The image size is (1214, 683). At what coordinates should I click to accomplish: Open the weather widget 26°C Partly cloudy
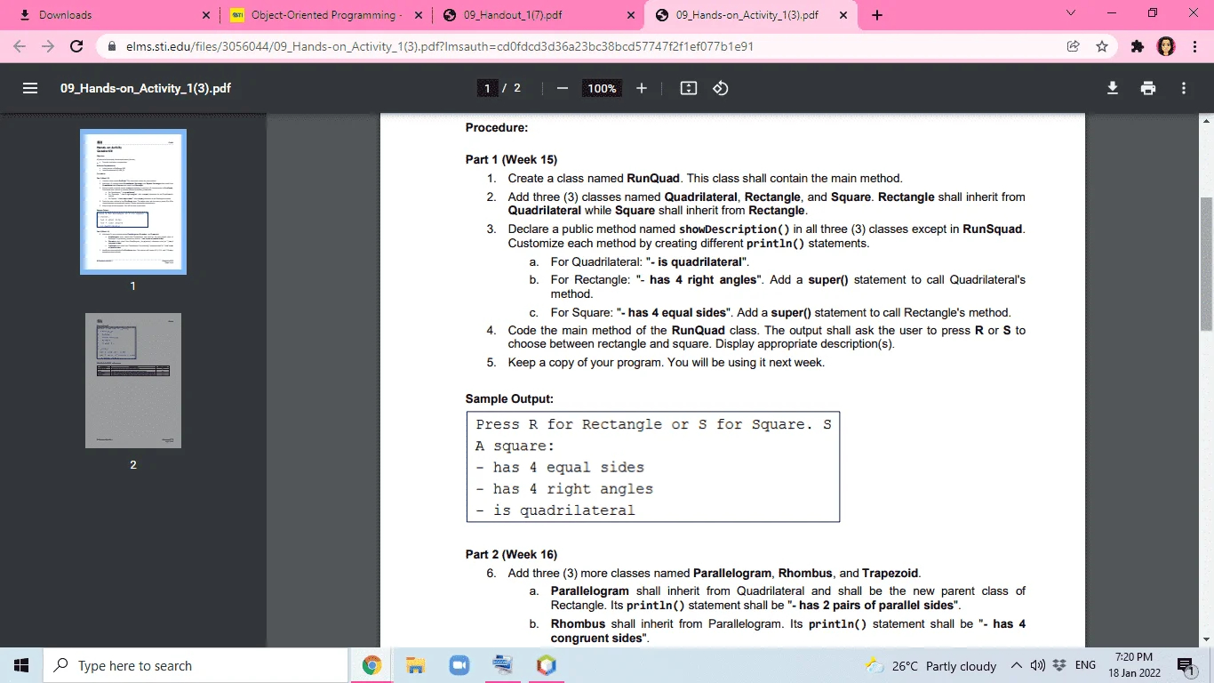(x=932, y=666)
